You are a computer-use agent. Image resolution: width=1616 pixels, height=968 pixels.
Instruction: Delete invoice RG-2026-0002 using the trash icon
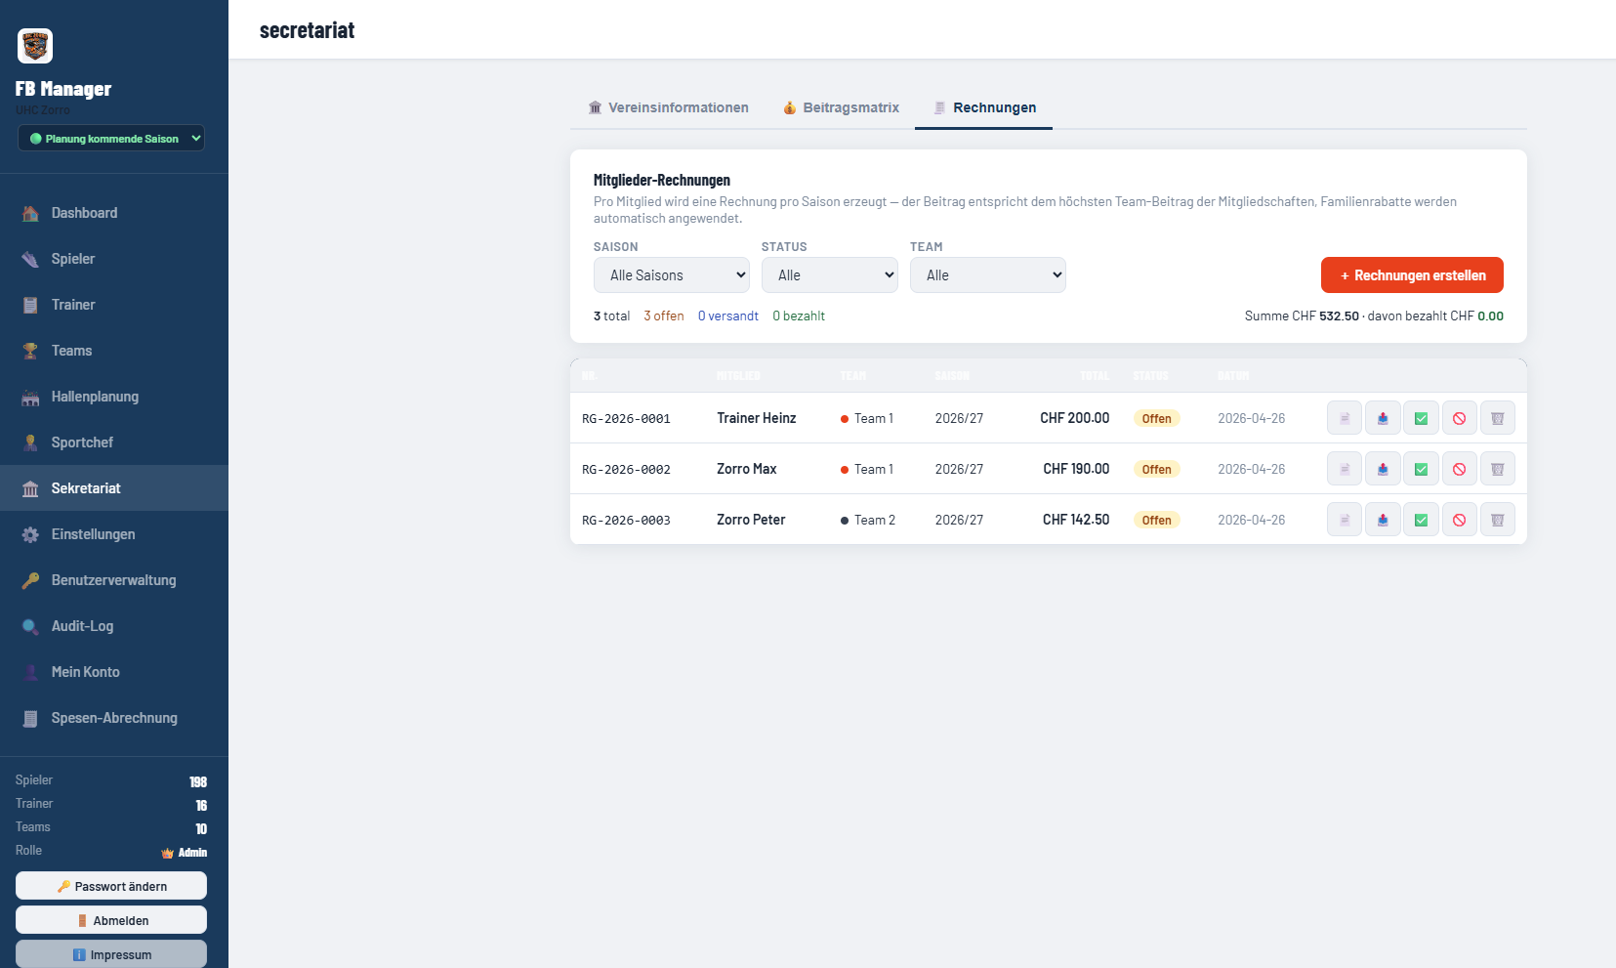click(1498, 469)
